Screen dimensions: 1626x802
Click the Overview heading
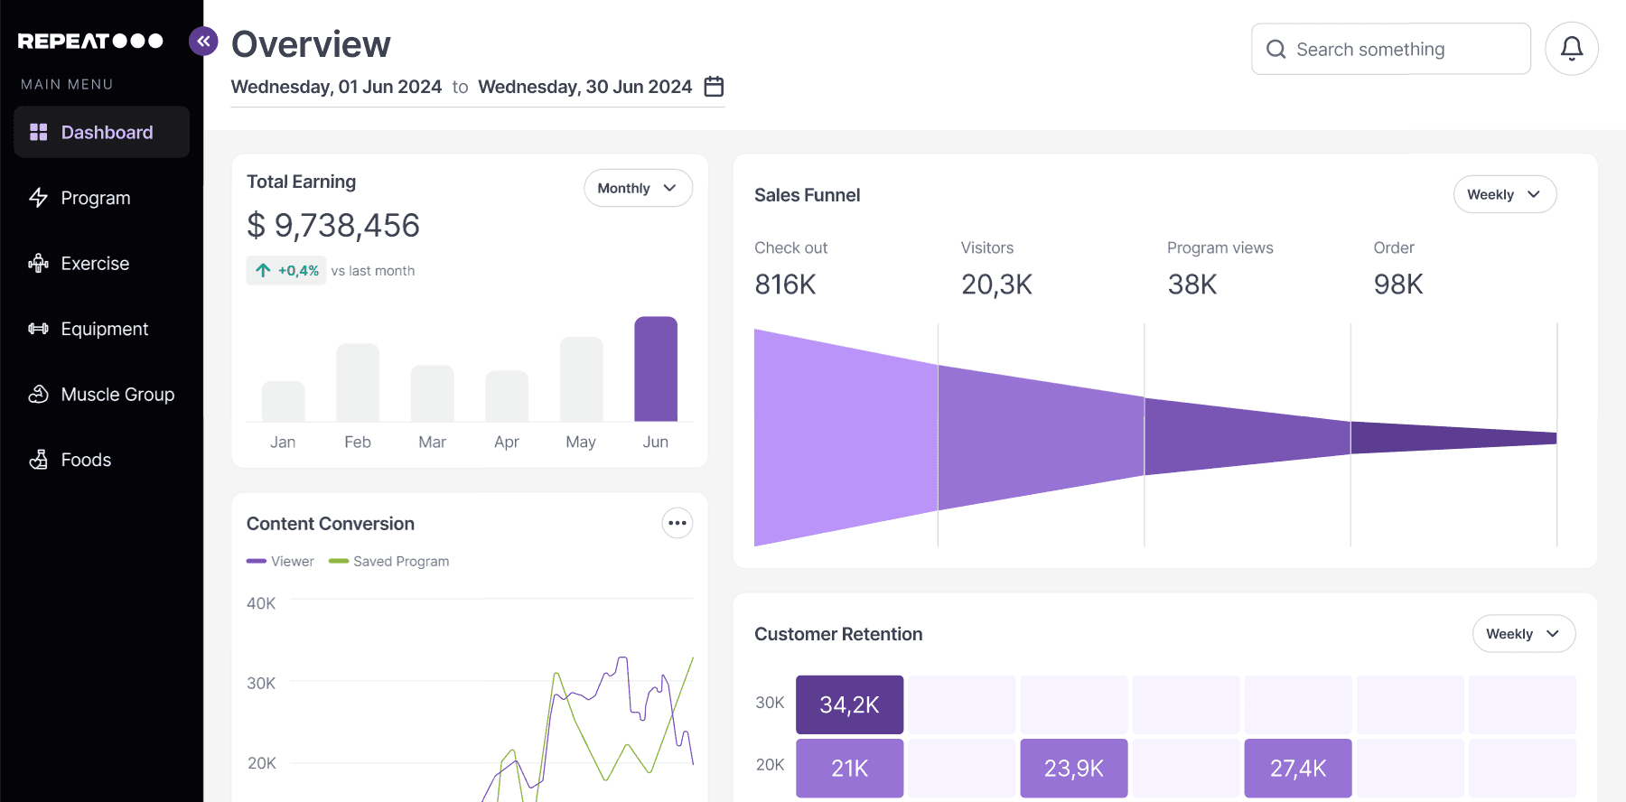[x=311, y=44]
